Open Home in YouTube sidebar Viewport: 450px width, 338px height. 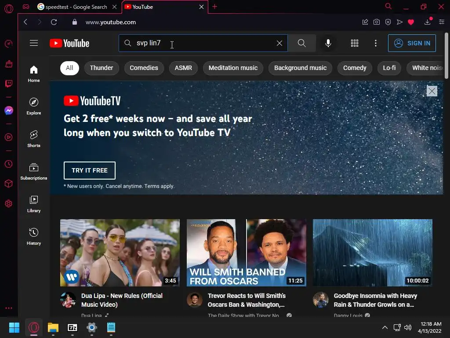click(34, 74)
